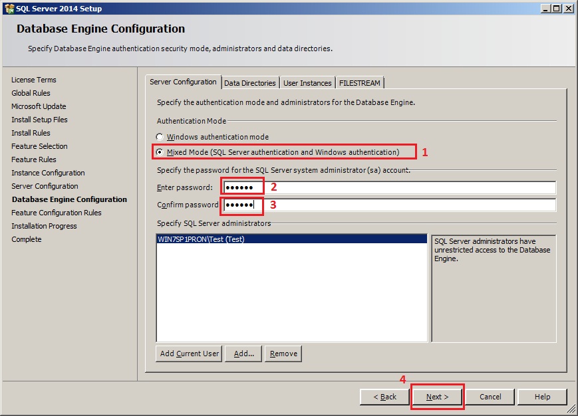Click Feature Rules step in sidebar

click(x=34, y=159)
